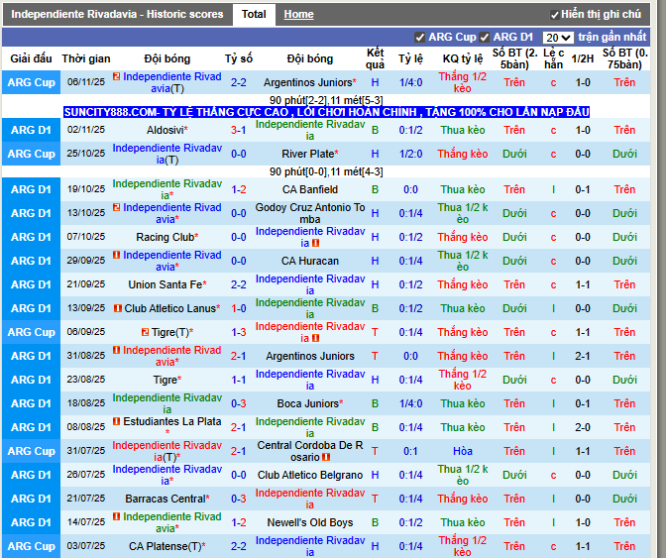The image size is (666, 558).
Task: Open CA Huracan team link
Action: pyautogui.click(x=310, y=261)
